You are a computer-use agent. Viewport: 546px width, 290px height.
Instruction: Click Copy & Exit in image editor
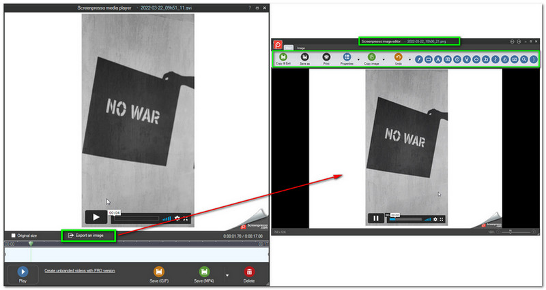pos(283,59)
